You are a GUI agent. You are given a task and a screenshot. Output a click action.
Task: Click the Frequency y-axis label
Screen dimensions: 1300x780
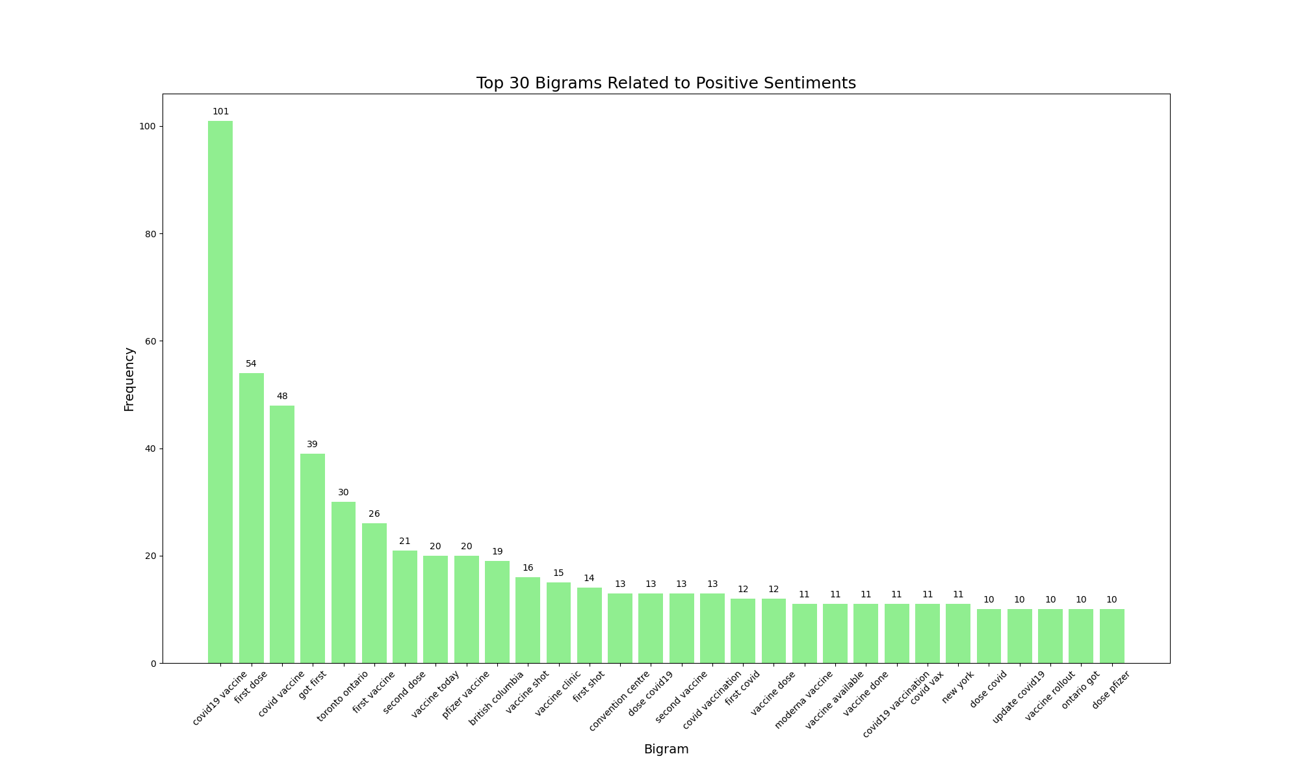tap(129, 379)
